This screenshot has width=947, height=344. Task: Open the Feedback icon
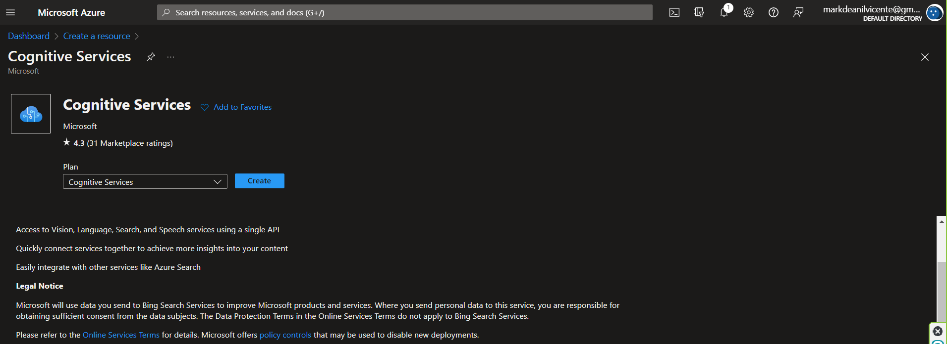(798, 12)
